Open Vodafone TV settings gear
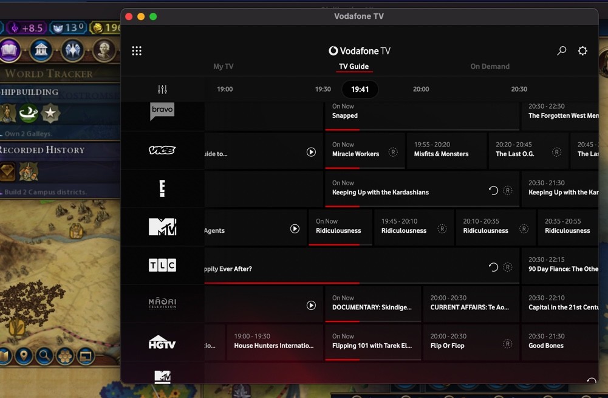The image size is (608, 398). click(582, 51)
